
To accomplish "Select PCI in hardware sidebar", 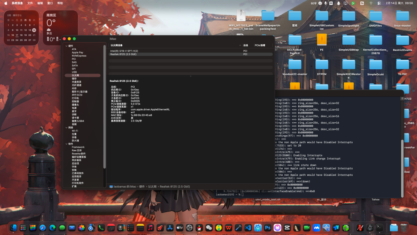I will pyautogui.click(x=74, y=59).
